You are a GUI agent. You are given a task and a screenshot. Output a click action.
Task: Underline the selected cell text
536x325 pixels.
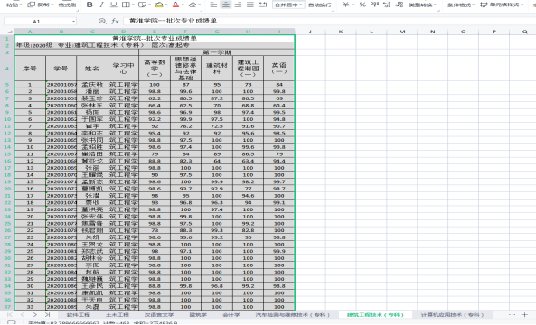[x=114, y=5]
